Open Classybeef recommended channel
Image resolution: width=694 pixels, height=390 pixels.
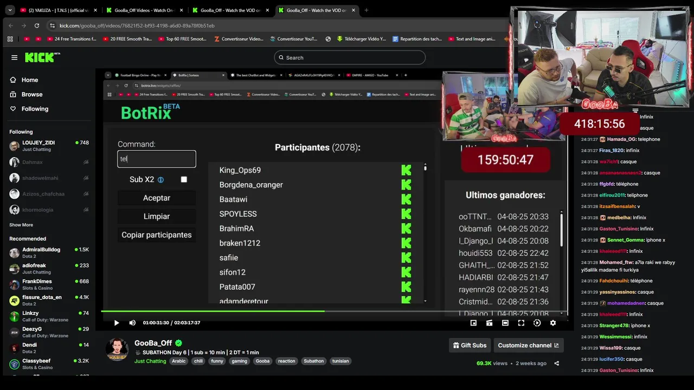(49, 364)
